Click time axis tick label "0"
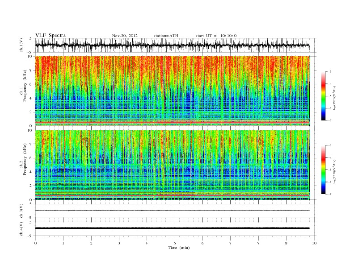Screen dimensions: 354x273 [35, 243]
